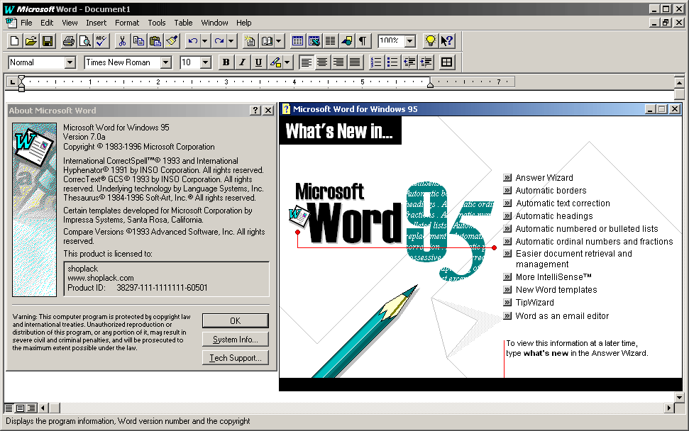
Task: Open the TipWizard topic in What's New
Action: (x=534, y=303)
